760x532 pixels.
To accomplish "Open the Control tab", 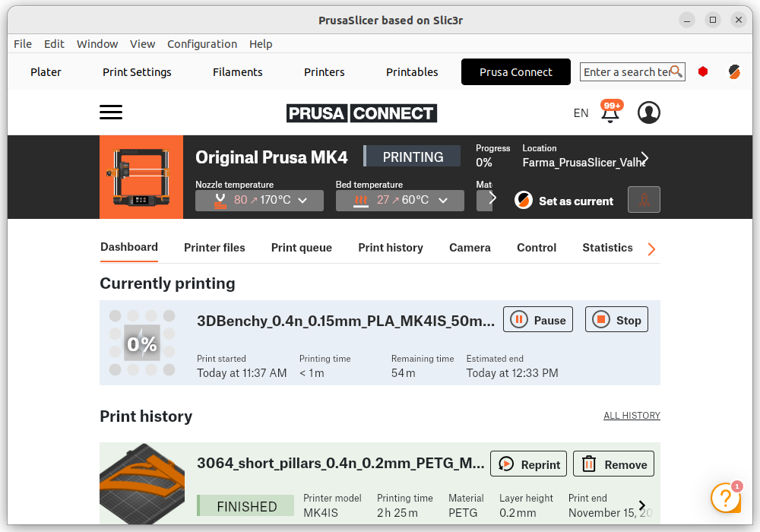I will (x=537, y=248).
